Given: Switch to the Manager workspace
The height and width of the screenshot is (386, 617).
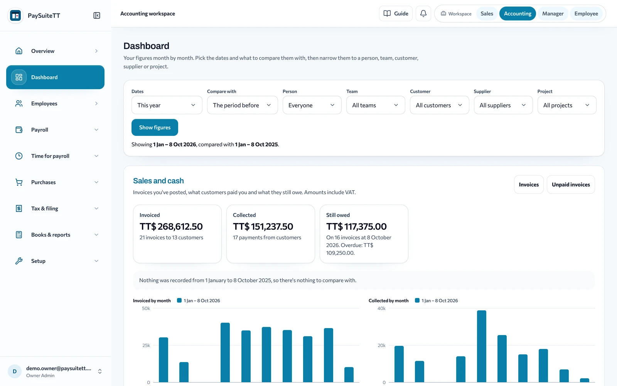Looking at the screenshot, I should (x=553, y=14).
